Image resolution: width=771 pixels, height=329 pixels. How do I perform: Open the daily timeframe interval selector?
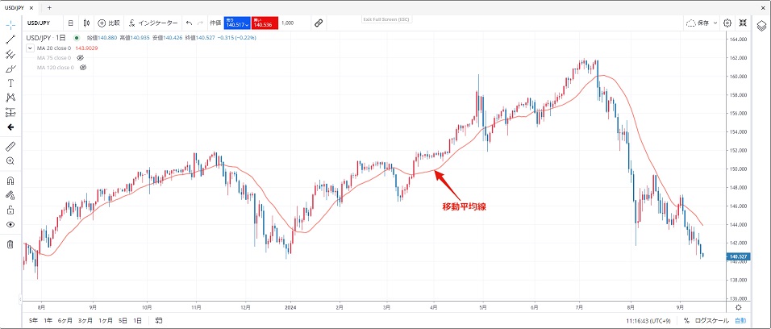click(x=70, y=23)
